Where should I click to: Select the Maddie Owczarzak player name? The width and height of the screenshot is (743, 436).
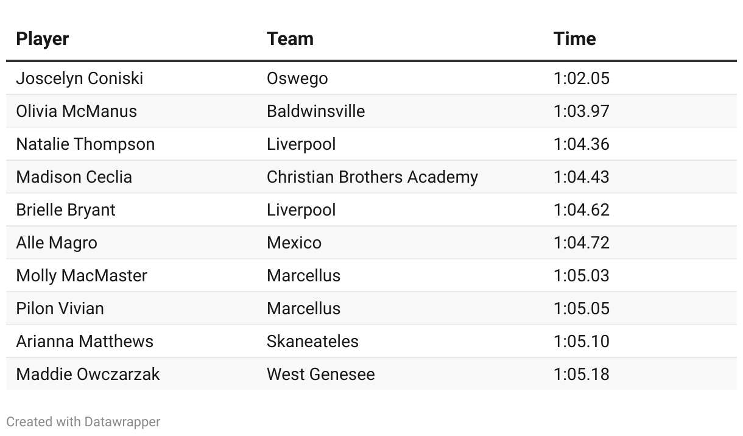point(88,374)
